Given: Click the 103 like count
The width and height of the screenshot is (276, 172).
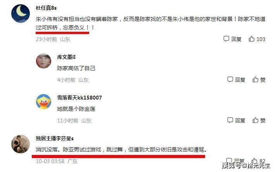Looking at the screenshot, I should pos(260,39).
